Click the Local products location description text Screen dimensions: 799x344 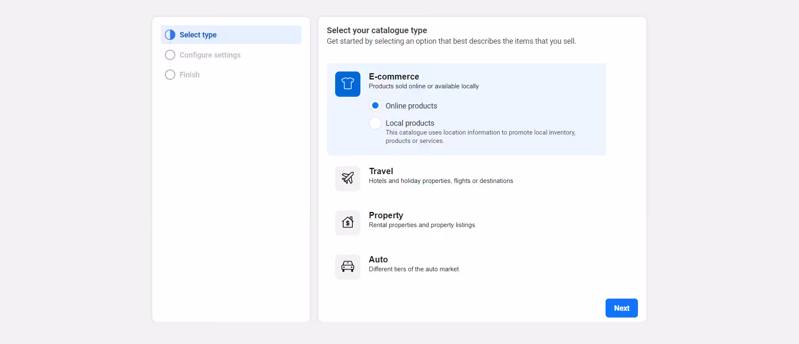481,137
